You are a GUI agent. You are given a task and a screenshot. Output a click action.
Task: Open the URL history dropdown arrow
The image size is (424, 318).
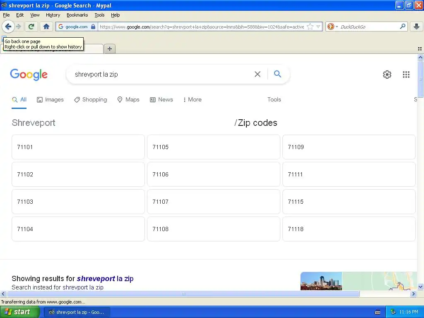[318, 26]
